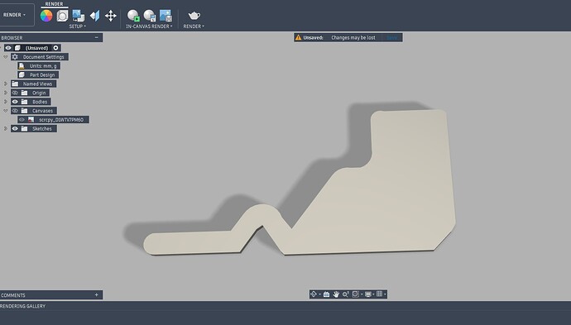Screen dimensions: 571x325
Task: Expand the Origin folder node
Action: click(6, 93)
